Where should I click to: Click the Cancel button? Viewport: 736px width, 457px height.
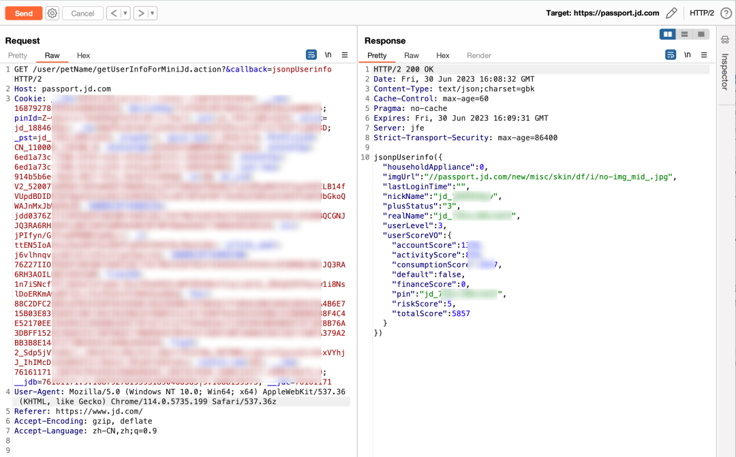[x=82, y=13]
